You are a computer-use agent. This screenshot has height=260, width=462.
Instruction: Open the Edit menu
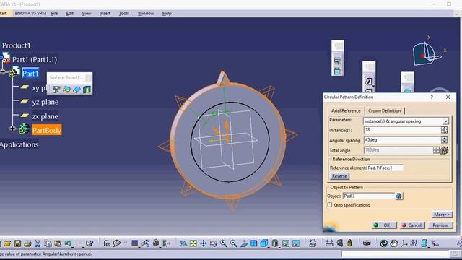click(70, 14)
